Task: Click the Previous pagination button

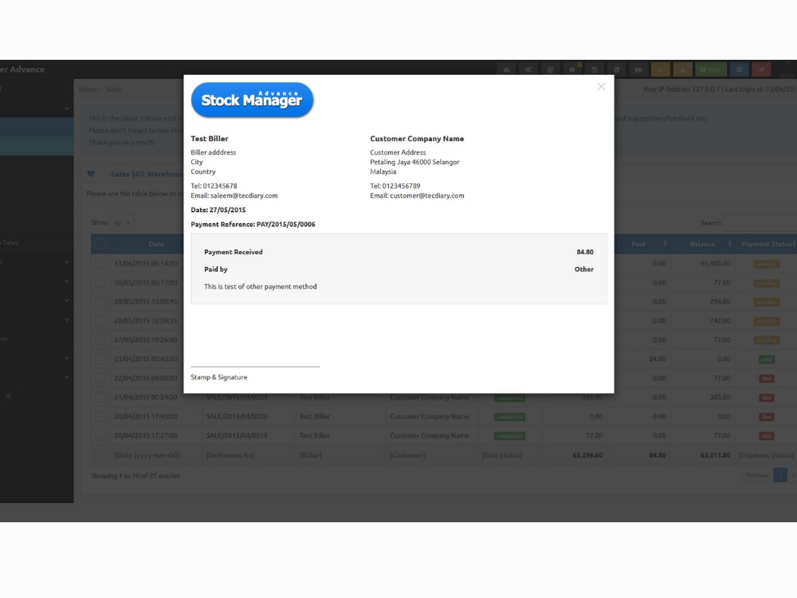Action: [x=757, y=475]
